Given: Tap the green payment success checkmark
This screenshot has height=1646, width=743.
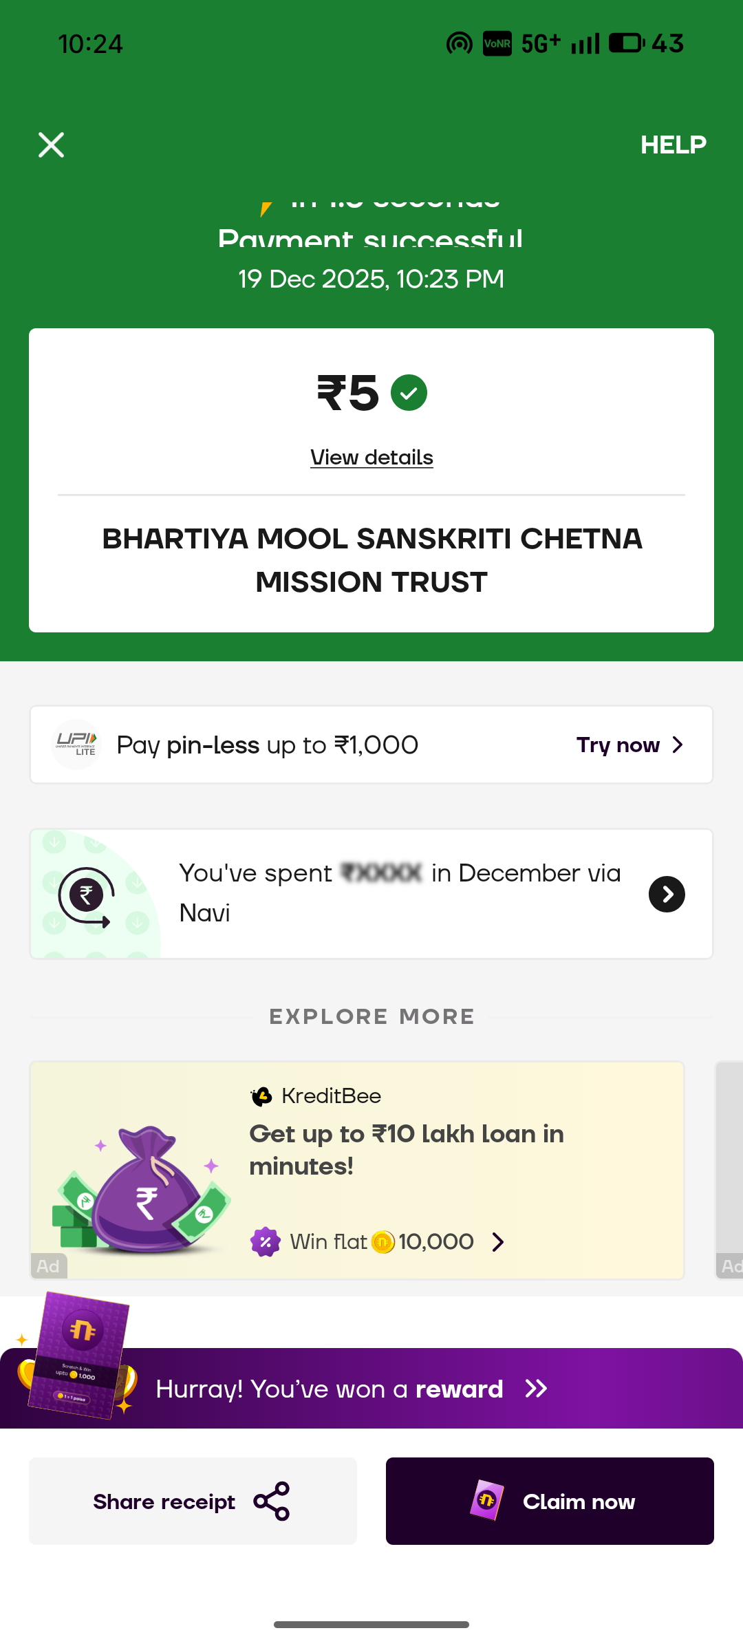Looking at the screenshot, I should (409, 393).
